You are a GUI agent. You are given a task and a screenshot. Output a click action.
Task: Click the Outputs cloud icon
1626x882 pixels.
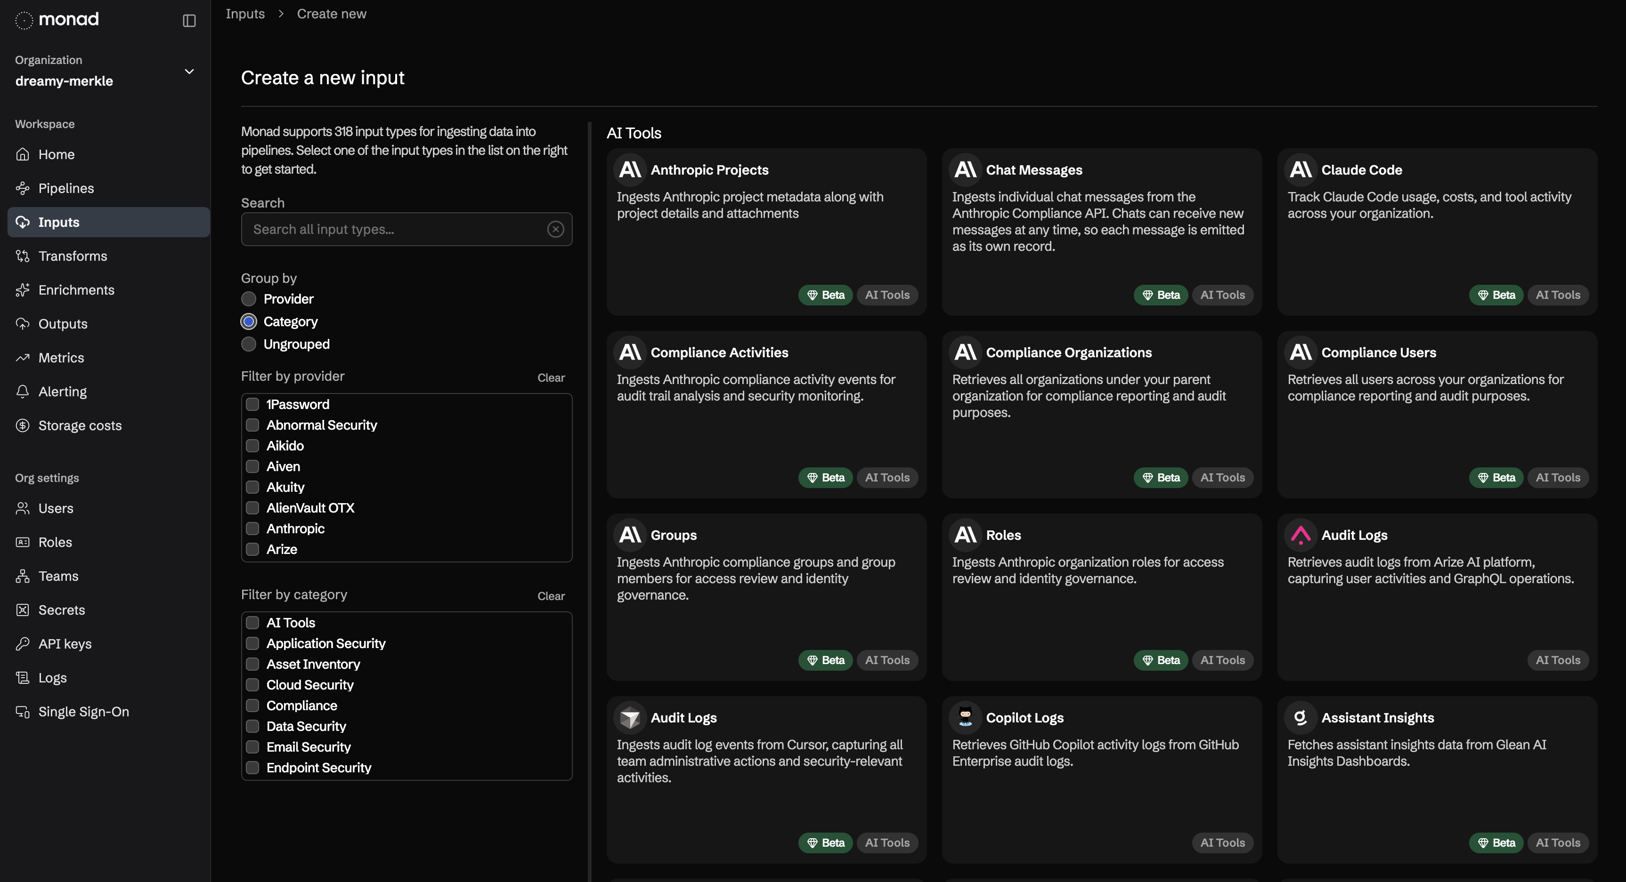(23, 324)
